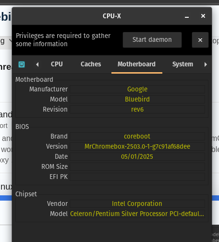Click the empty ROM Size field
This screenshot has height=242, width=219.
137,167
